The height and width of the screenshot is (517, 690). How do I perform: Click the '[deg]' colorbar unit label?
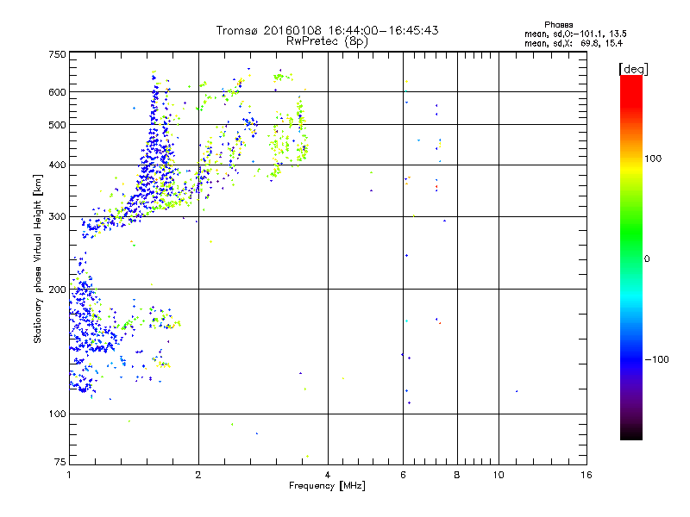[633, 69]
